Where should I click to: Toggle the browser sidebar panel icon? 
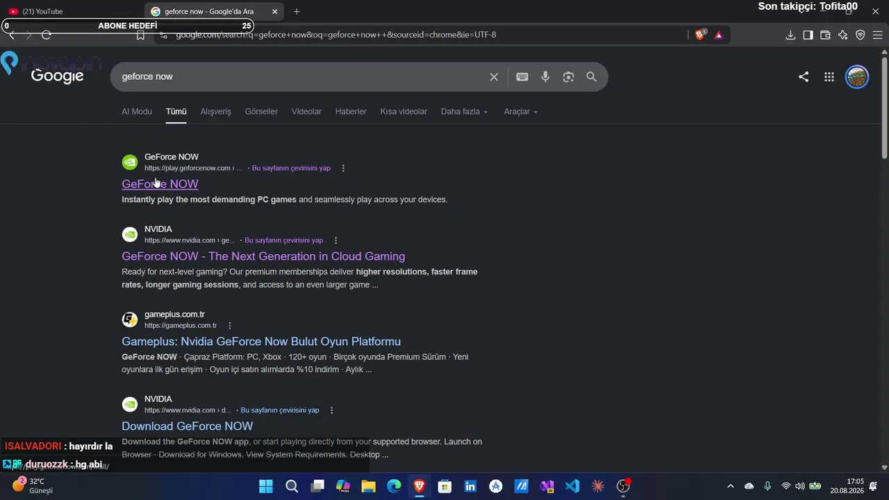coord(808,35)
